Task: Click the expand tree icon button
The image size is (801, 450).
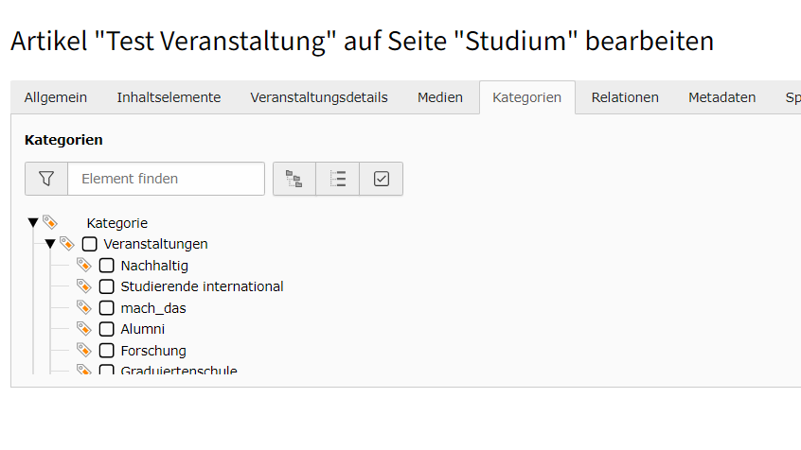Action: pyautogui.click(x=294, y=179)
